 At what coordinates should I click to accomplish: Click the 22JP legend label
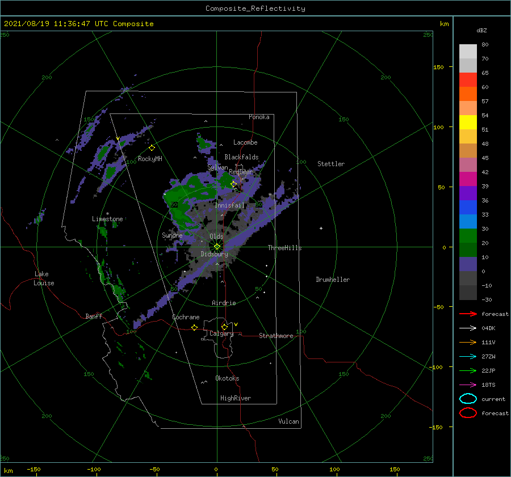pyautogui.click(x=488, y=370)
